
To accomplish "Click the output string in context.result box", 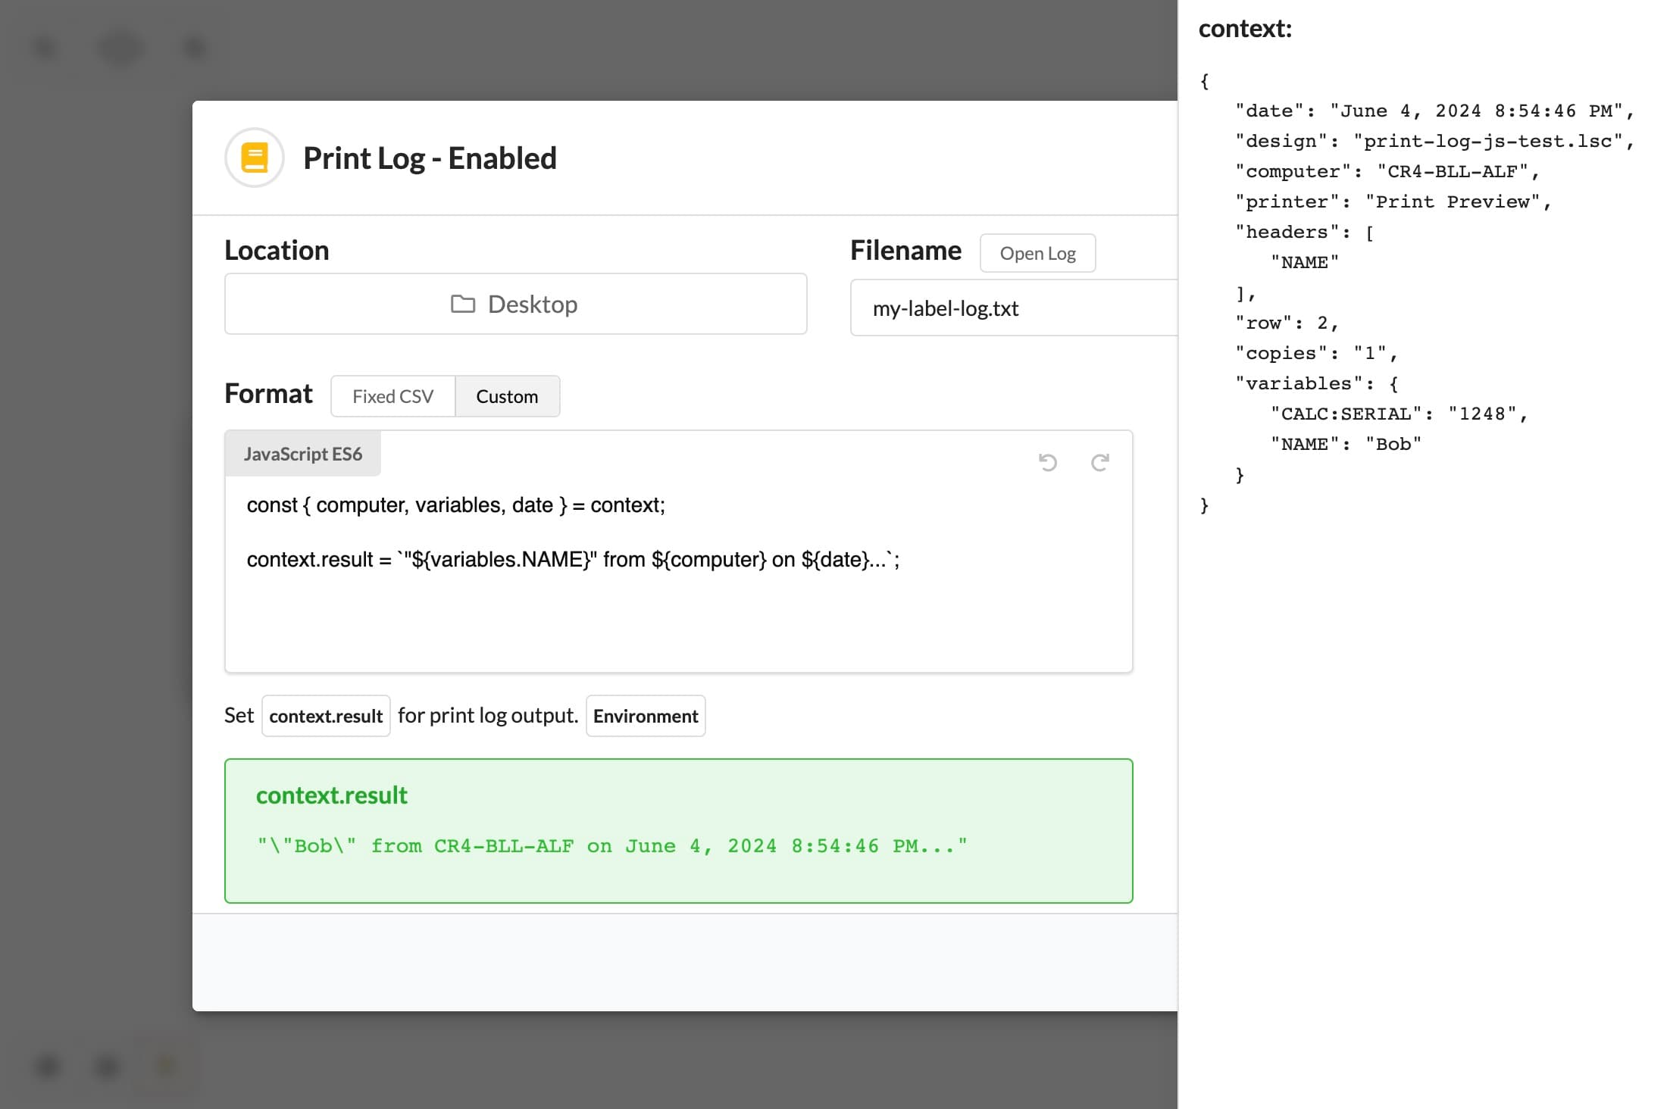I will pos(612,846).
